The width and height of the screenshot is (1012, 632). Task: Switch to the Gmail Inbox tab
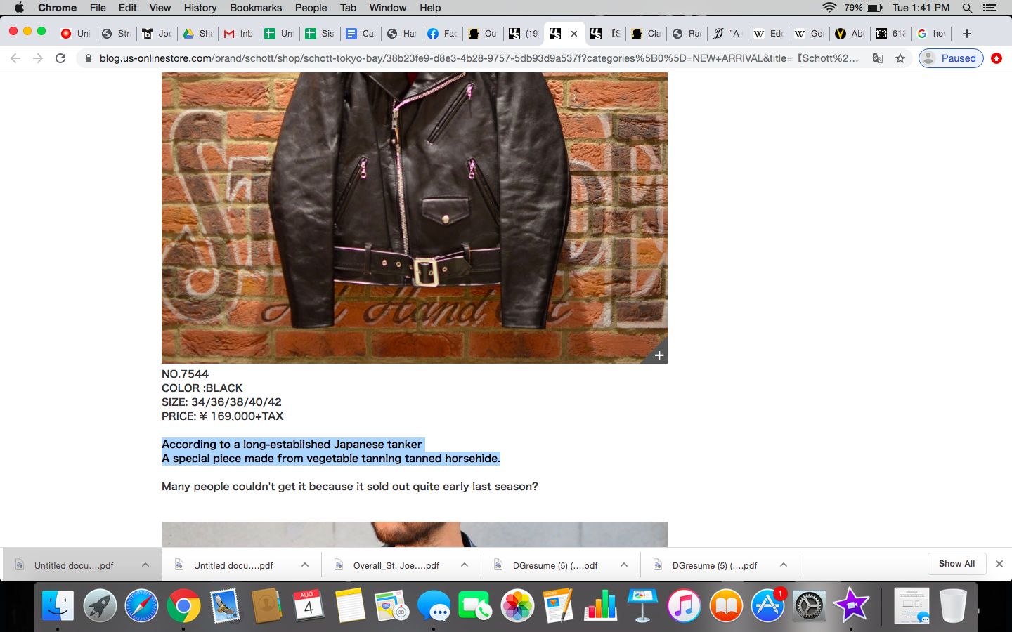pyautogui.click(x=238, y=33)
